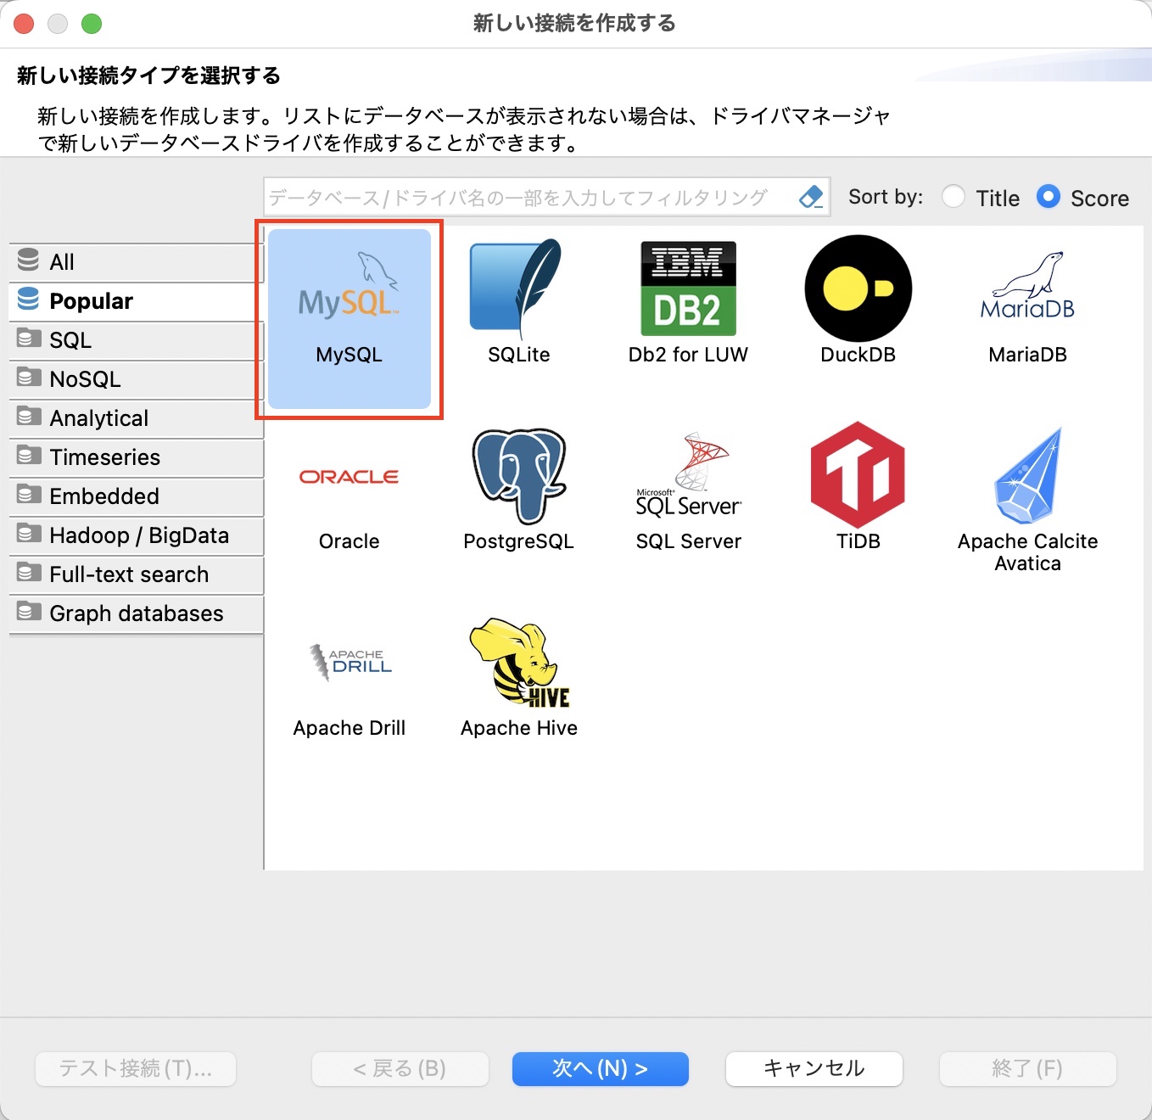The height and width of the screenshot is (1120, 1152).
Task: Click the Apache Calcite Avatica label
Action: coord(1028,552)
